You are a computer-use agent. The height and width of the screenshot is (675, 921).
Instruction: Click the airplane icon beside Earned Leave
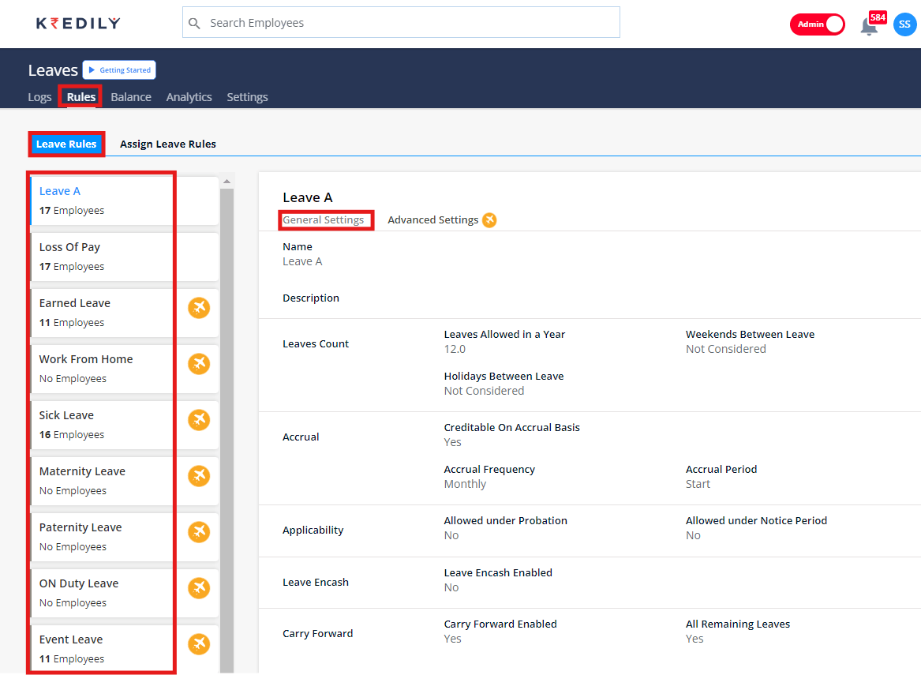[x=199, y=308]
